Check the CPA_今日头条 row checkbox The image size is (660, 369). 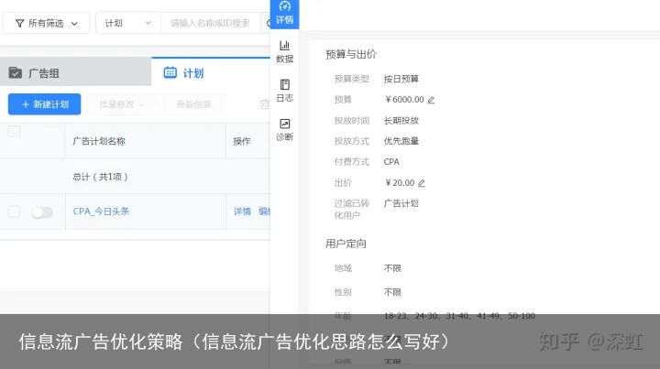click(14, 212)
